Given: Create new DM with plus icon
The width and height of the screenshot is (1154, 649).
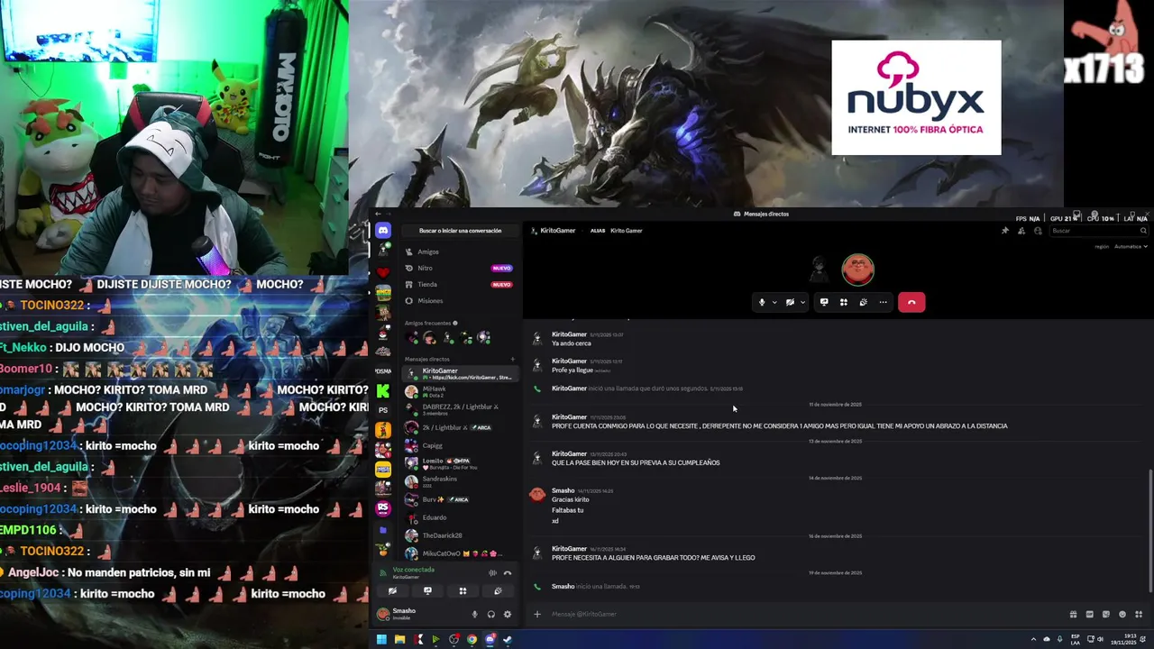Looking at the screenshot, I should coord(513,359).
